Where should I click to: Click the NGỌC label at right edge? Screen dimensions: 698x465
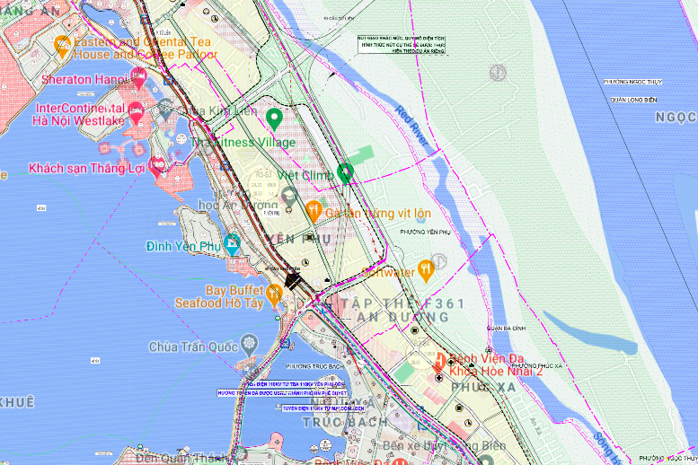click(676, 118)
